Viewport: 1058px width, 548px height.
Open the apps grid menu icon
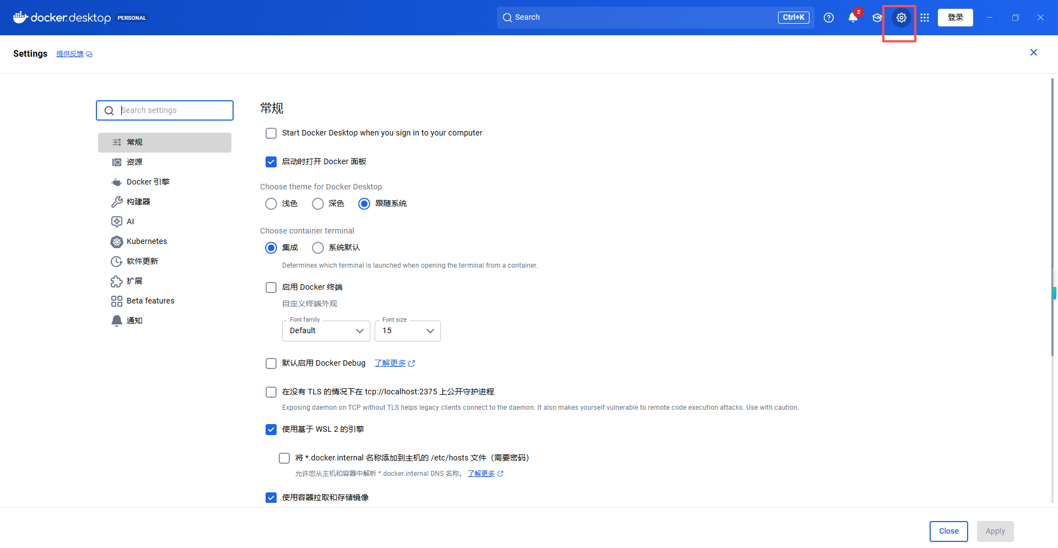tap(925, 18)
